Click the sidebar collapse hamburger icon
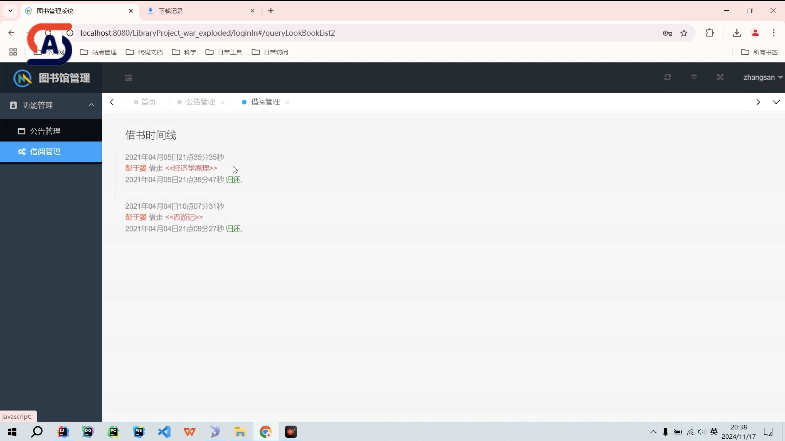Image resolution: width=785 pixels, height=441 pixels. [128, 78]
